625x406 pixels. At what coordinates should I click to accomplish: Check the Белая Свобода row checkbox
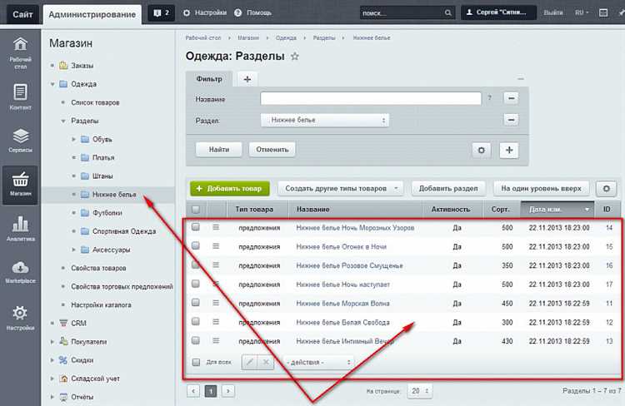[195, 321]
